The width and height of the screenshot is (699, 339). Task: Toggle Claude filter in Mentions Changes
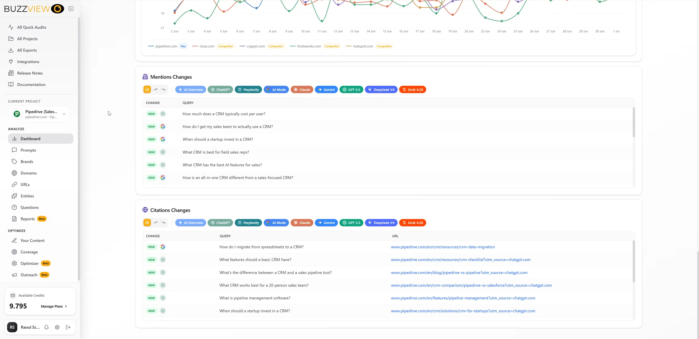(x=302, y=90)
